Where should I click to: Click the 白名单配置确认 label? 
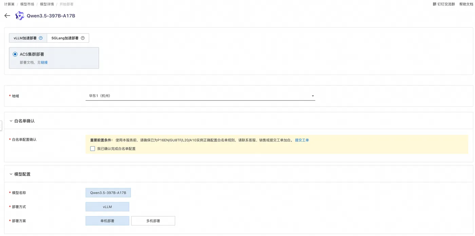point(24,140)
